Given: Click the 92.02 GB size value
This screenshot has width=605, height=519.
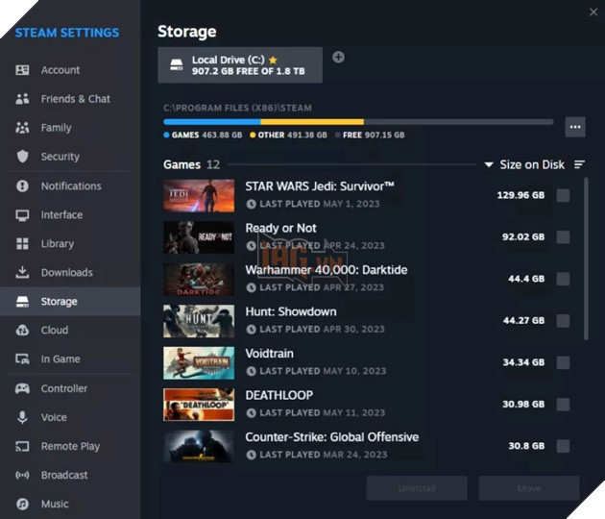Looking at the screenshot, I should pyautogui.click(x=523, y=236).
